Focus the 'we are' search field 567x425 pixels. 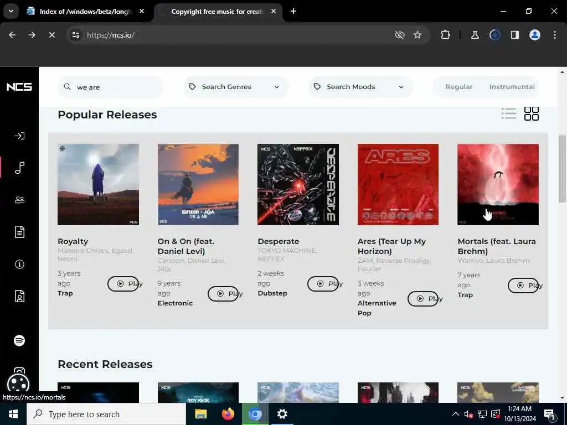tap(111, 87)
